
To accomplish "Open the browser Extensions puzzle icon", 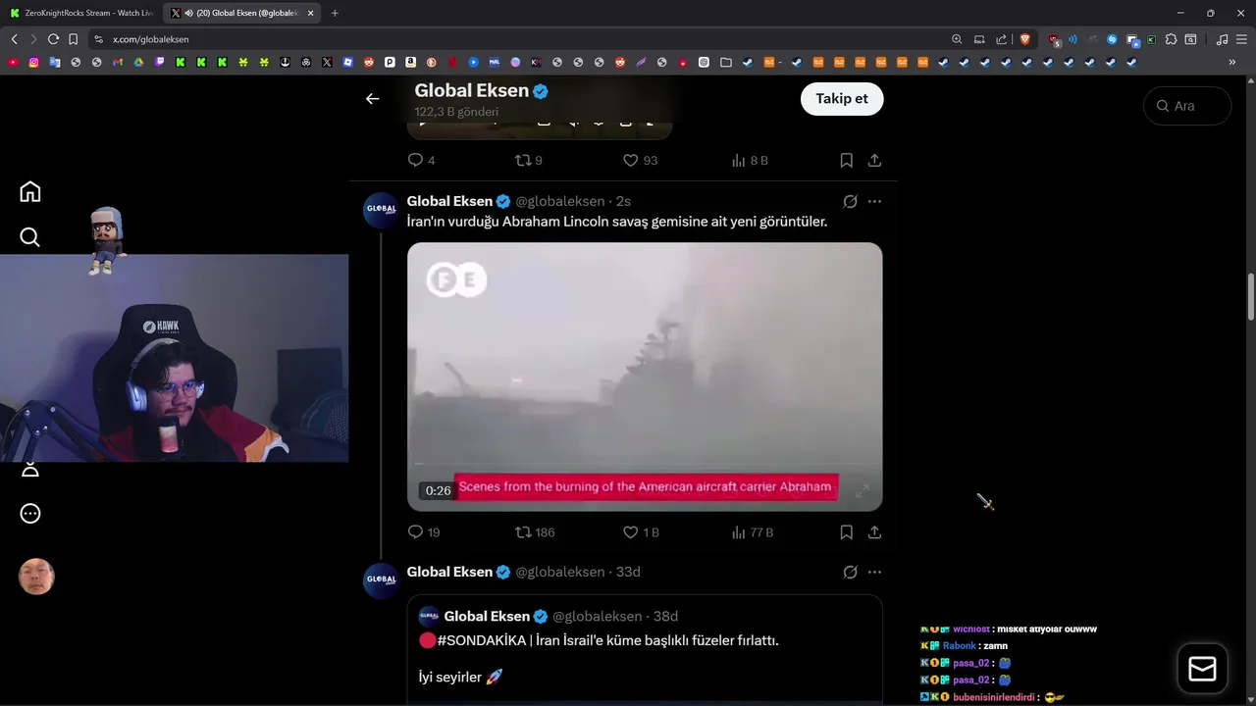I will pyautogui.click(x=1171, y=39).
